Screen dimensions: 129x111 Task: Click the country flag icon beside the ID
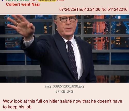pos(62,0)
